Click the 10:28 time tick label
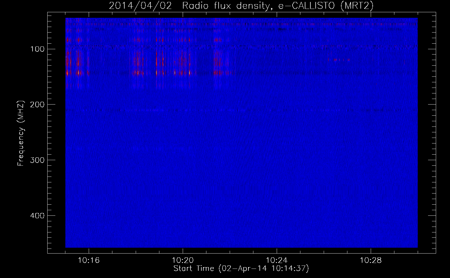Viewport: 450px width, 278px height. (371, 260)
